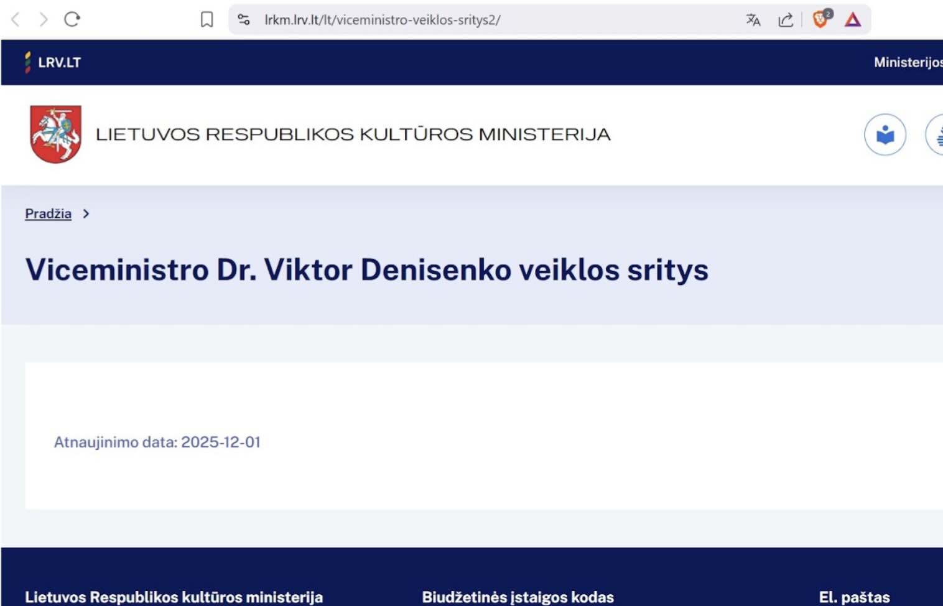Screen dimensions: 943x606
Task: Click the browser back arrow
Action: (x=16, y=19)
